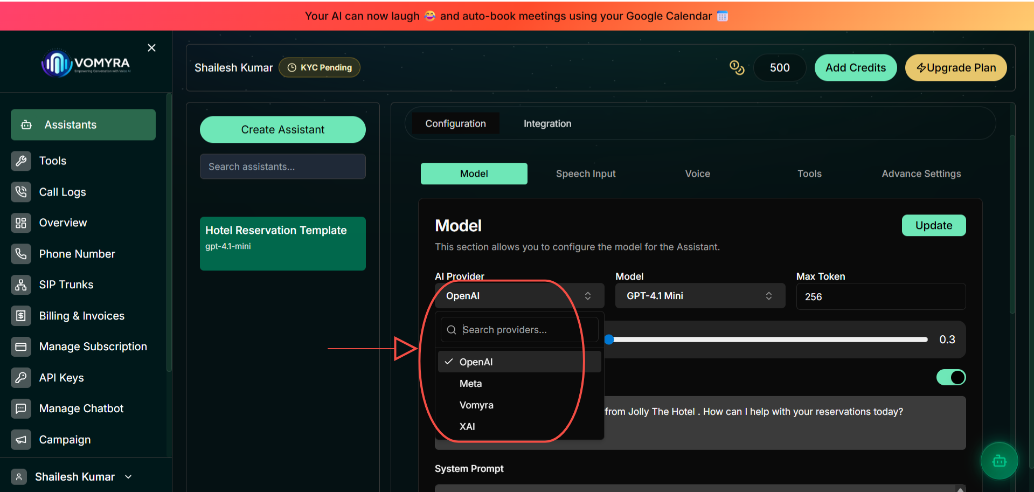Viewport: 1034px width, 492px height.
Task: Click the Campaign megaphone icon
Action: (21, 440)
